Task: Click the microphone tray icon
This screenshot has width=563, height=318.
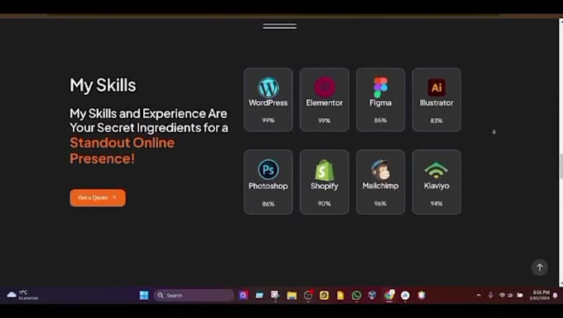Action: point(490,295)
